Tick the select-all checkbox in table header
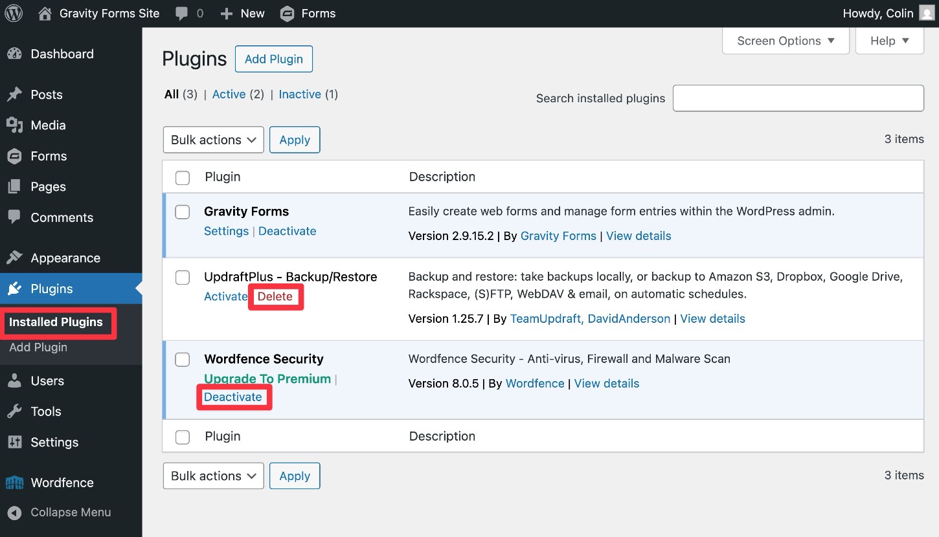Viewport: 939px width, 537px height. [183, 177]
